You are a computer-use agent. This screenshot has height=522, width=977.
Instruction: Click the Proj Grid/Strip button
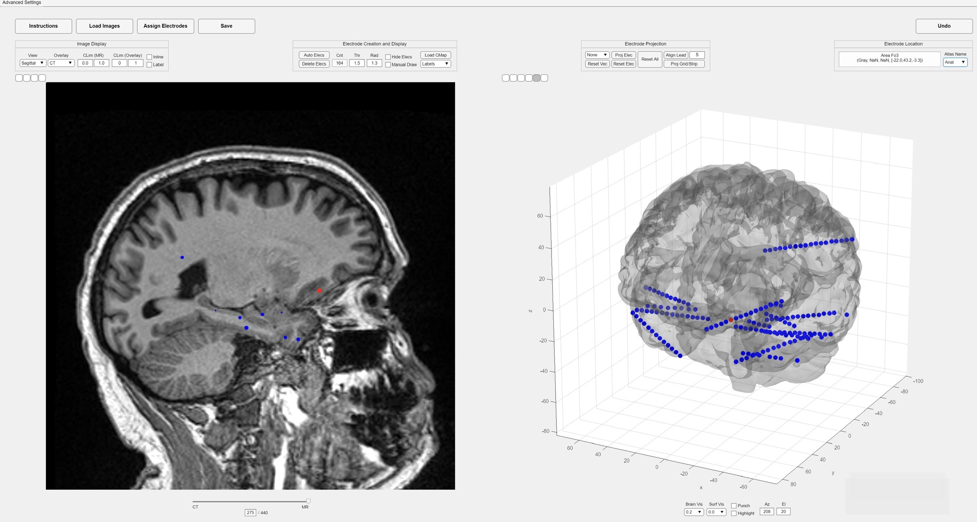(684, 64)
